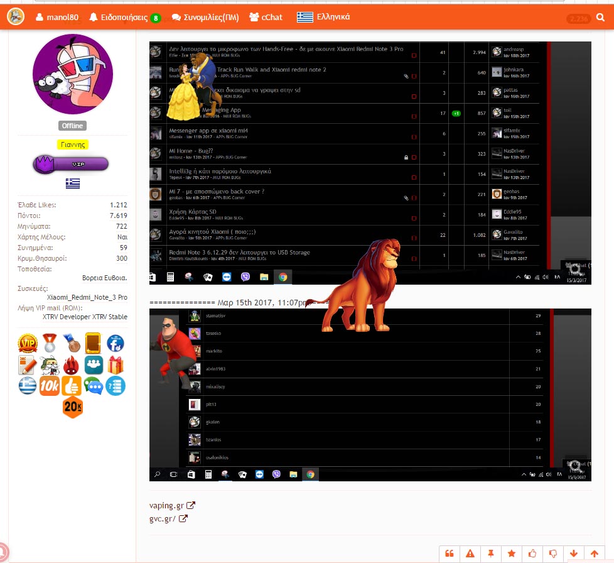The width and height of the screenshot is (614, 563).
Task: Open Ειδοποιήσεις notifications
Action: pos(119,17)
